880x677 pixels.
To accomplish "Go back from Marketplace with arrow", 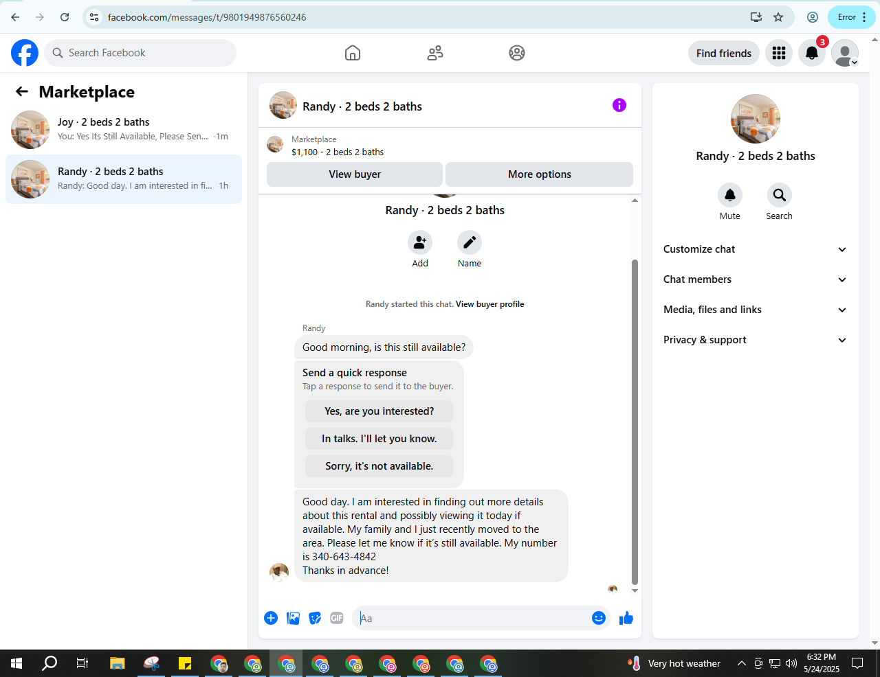I will click(22, 91).
